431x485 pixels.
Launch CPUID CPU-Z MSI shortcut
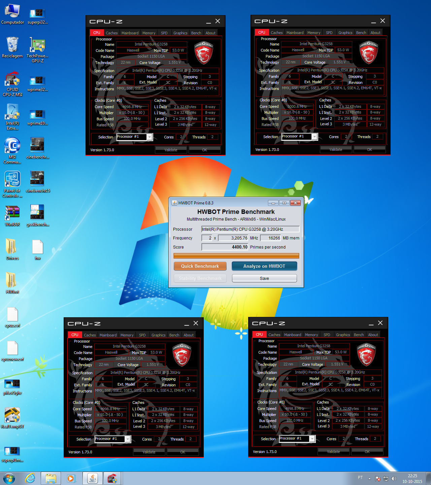click(x=12, y=84)
